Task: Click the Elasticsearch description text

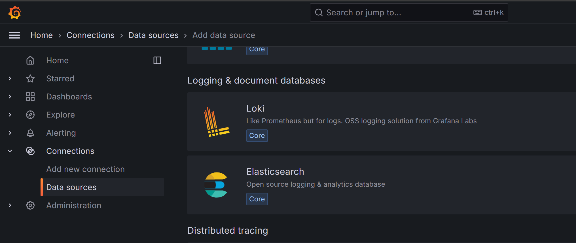Action: pos(316,184)
